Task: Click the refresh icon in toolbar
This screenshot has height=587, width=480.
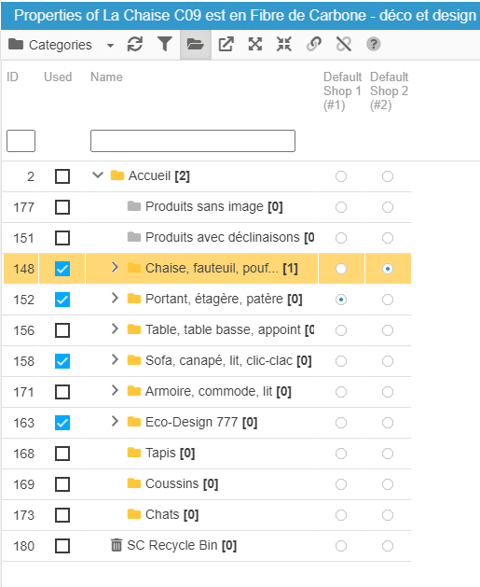Action: click(134, 44)
